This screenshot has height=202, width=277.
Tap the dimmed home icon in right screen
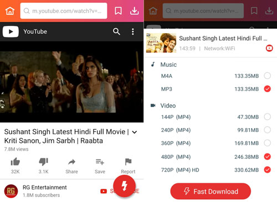tap(153, 11)
